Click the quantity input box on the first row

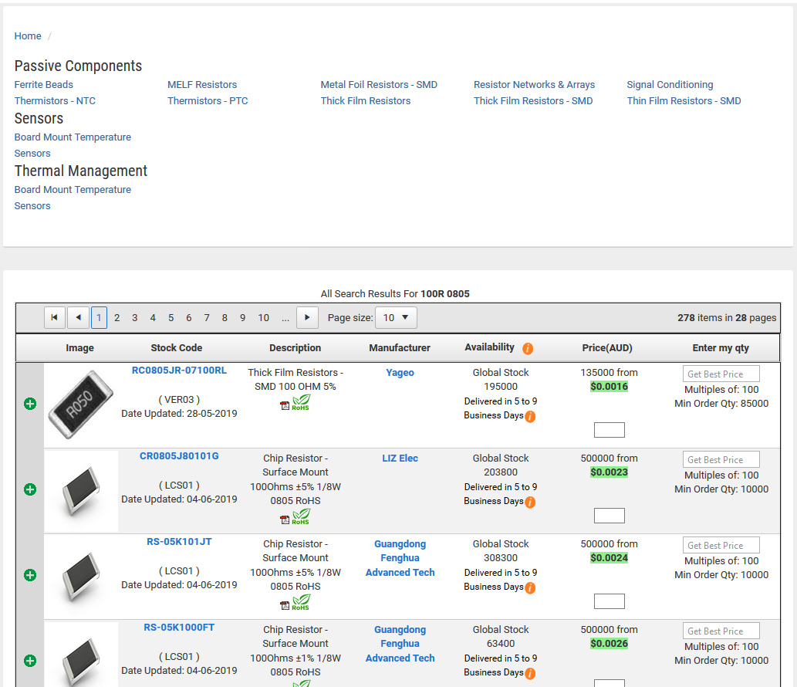coord(609,430)
